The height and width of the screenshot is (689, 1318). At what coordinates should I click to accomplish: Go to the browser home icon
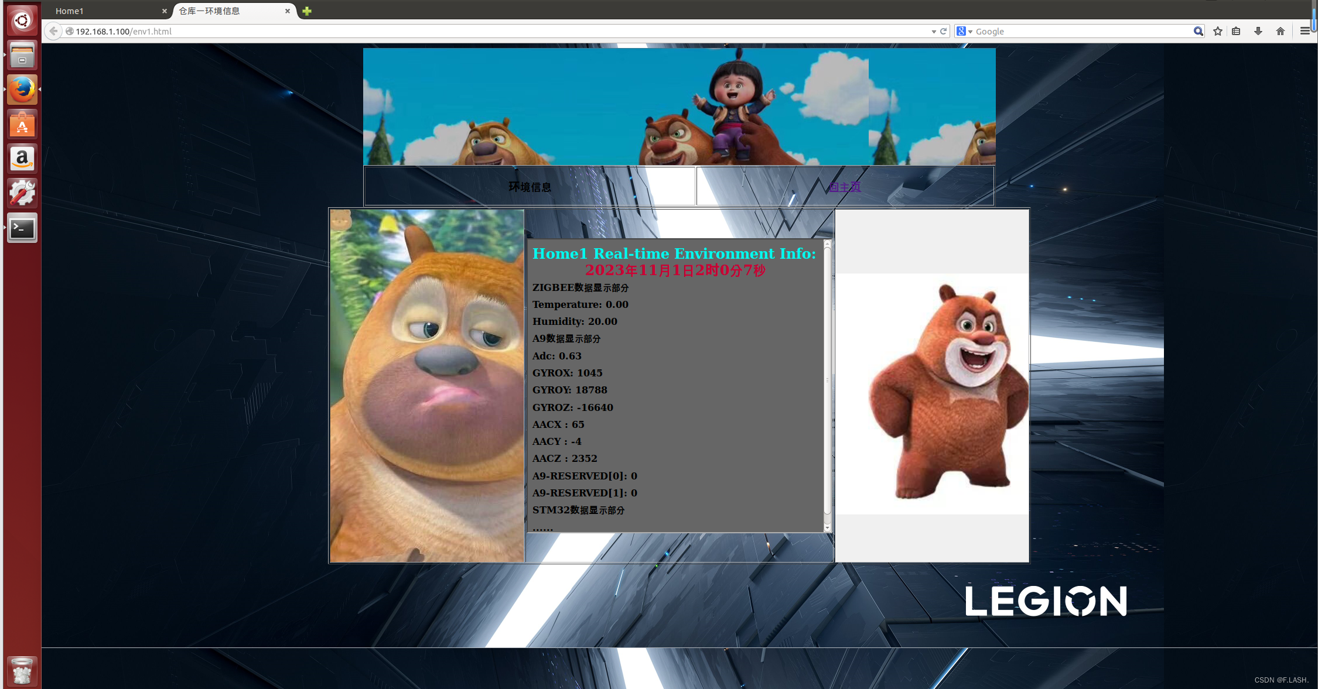(1280, 32)
